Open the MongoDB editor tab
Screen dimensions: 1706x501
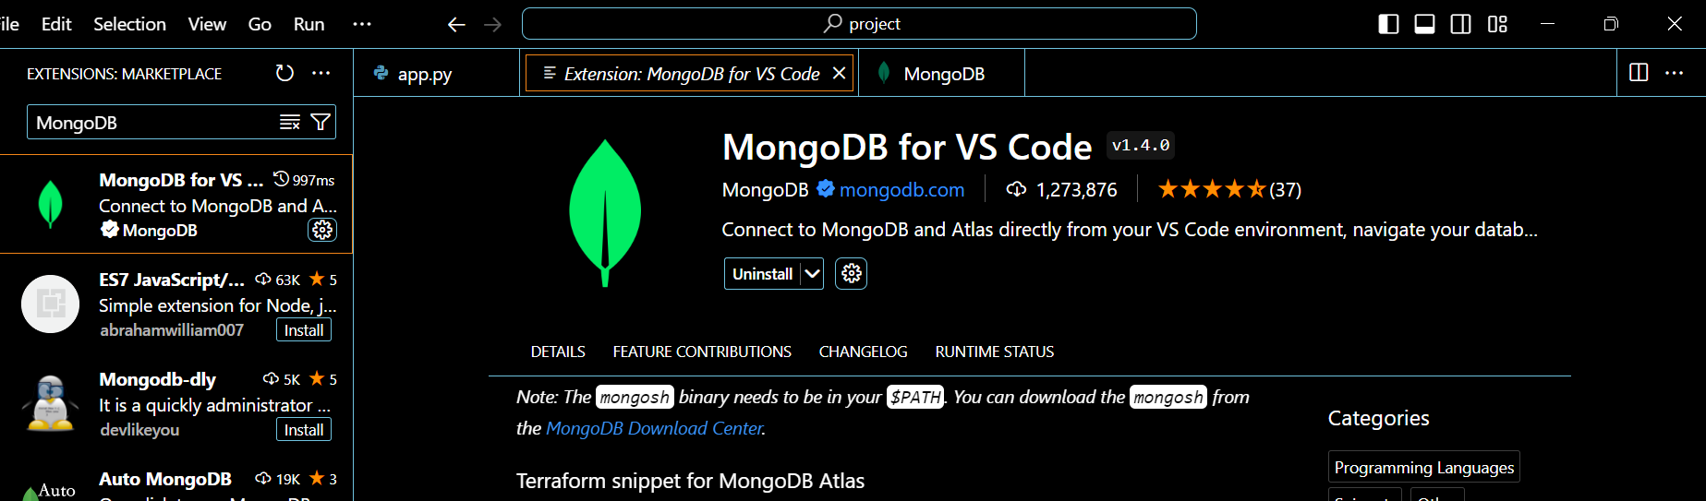click(x=941, y=73)
